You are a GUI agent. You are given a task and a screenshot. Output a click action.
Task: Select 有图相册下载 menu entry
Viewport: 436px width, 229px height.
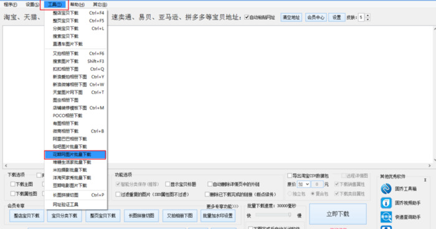coord(75,123)
